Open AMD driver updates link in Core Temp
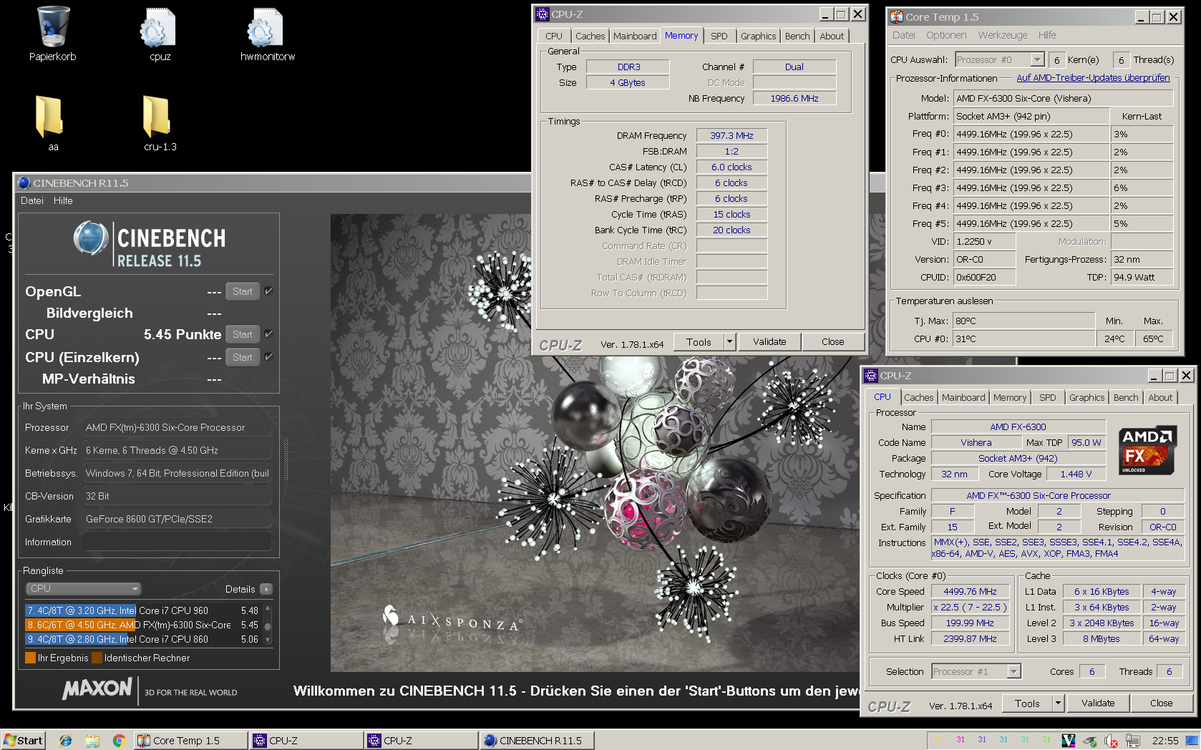 1093,78
